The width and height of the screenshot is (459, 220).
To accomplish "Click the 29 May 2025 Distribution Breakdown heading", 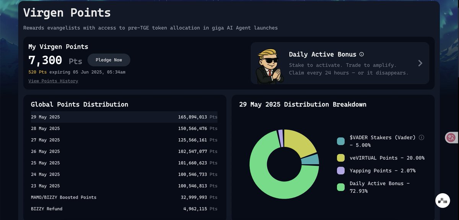I will click(303, 104).
